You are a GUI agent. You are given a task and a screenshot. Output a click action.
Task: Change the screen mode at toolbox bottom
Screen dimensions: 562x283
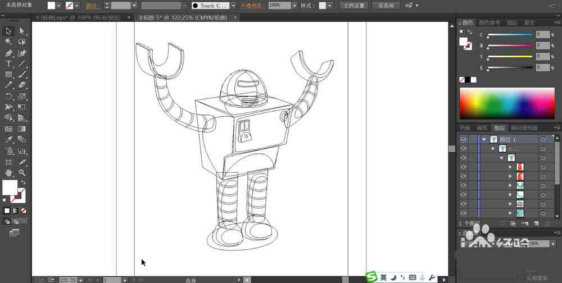point(15,233)
